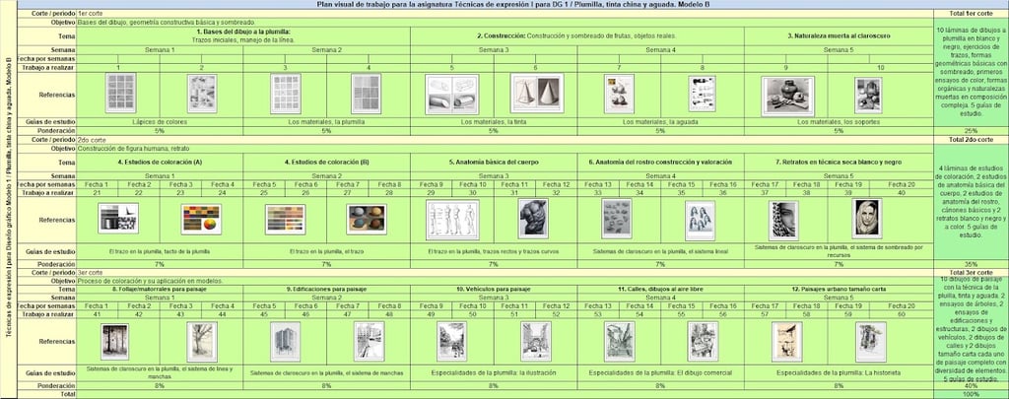Click the '1. Bases del dibujo a la plumilla' topic cell
The height and width of the screenshot is (399, 1009).
click(243, 35)
